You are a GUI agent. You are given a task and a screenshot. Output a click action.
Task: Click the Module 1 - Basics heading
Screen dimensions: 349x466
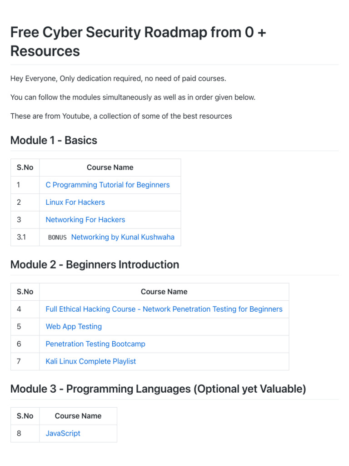(54, 140)
